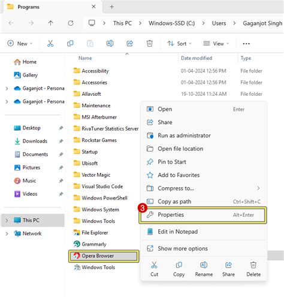This screenshot has width=284, height=300.
Task: Click Share at the bottom of the context menu
Action: pyautogui.click(x=228, y=269)
